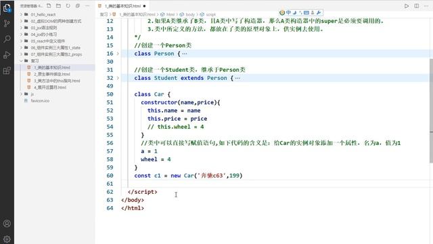
Task: Click the soft keyboard icon on IME toolbar
Action: point(306,12)
